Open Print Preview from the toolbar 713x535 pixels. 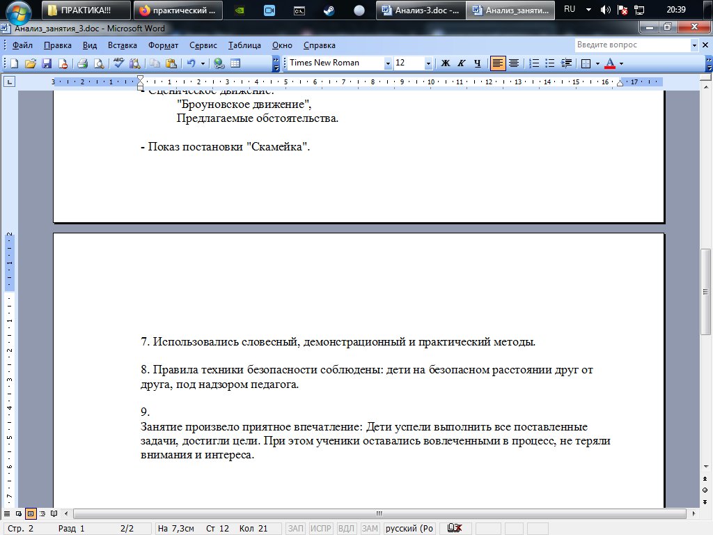(x=99, y=63)
